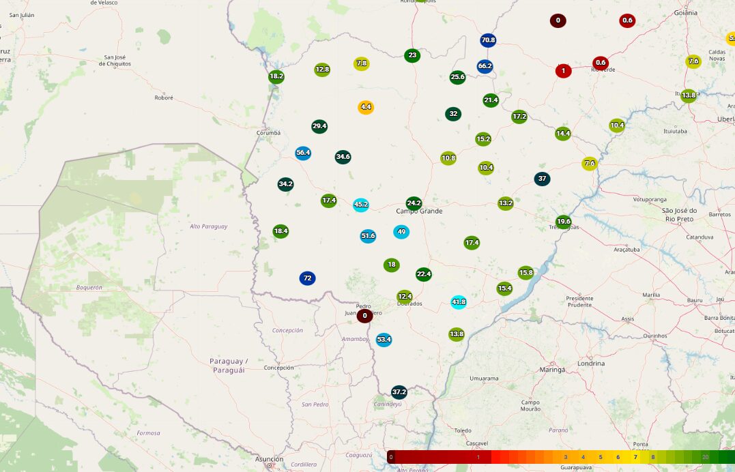Image resolution: width=735 pixels, height=472 pixels.
Task: Click the Asunción city label
Action: pyautogui.click(x=269, y=460)
